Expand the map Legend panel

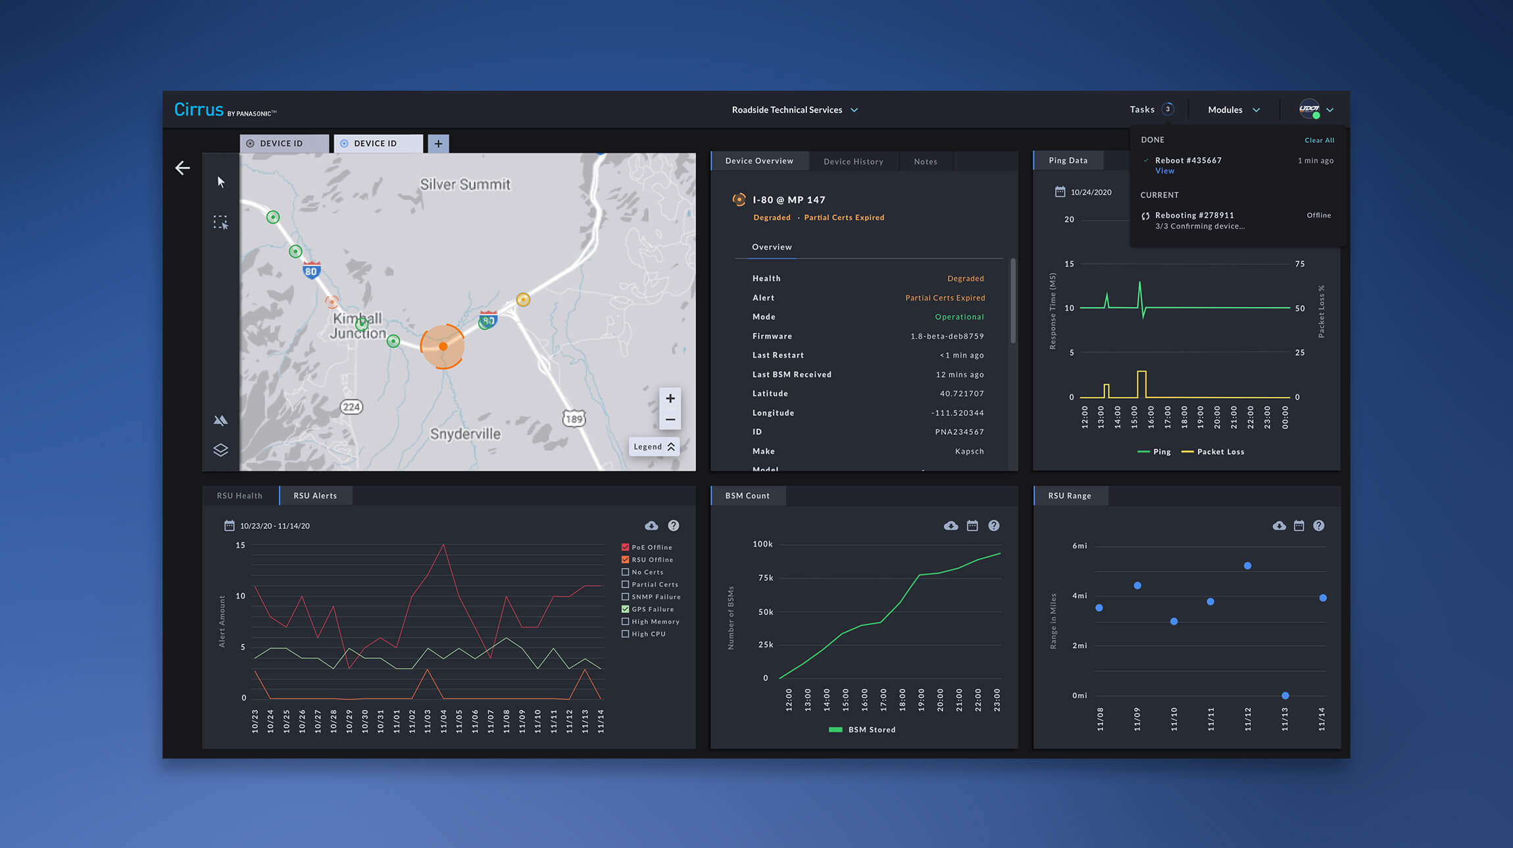654,447
